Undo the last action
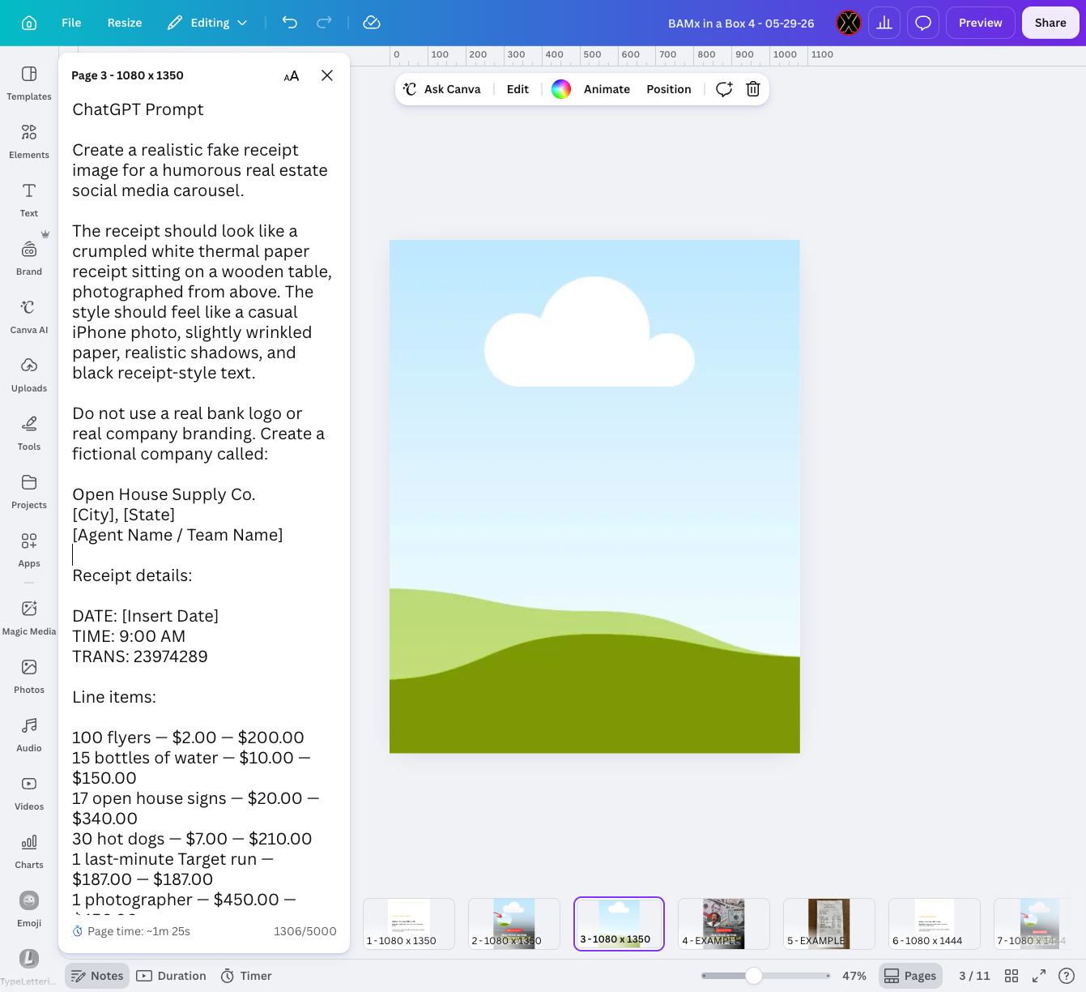This screenshot has height=992, width=1086. pos(290,23)
